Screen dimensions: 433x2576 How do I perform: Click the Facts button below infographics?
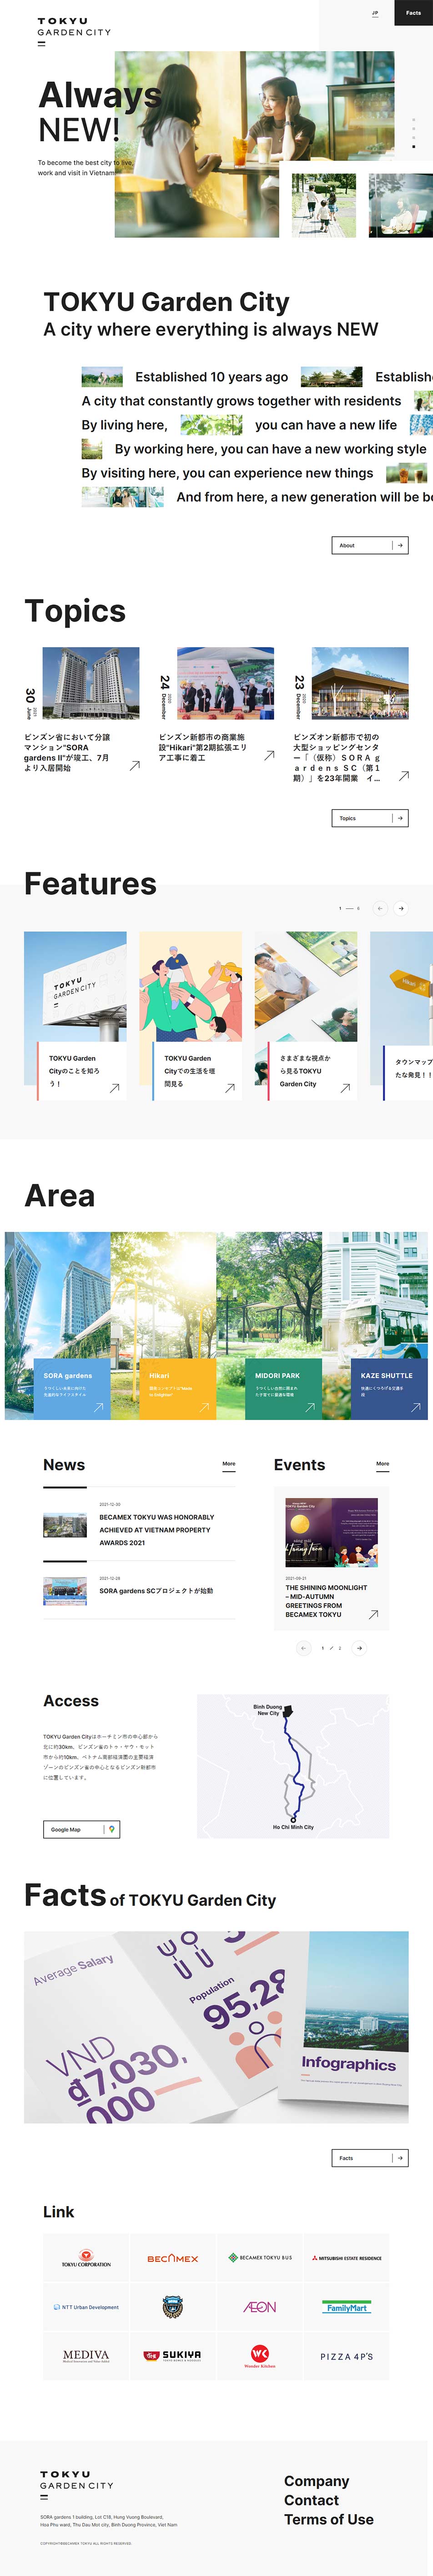point(370,2157)
